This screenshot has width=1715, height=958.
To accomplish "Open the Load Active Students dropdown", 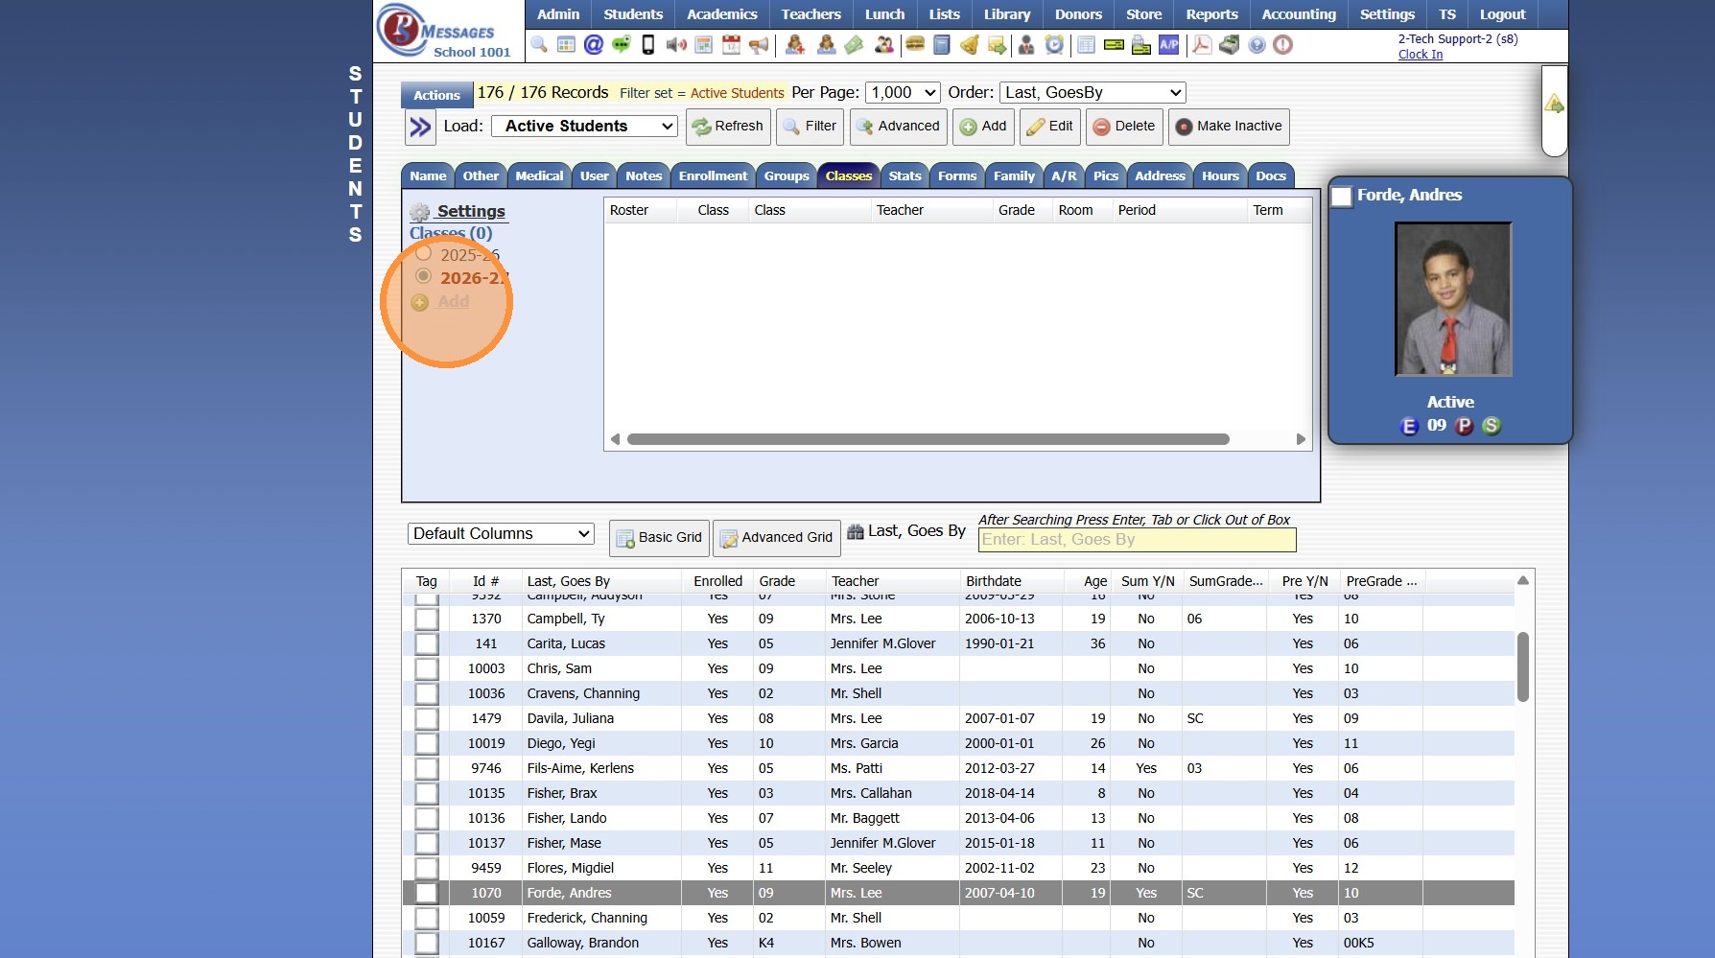I will (x=584, y=127).
